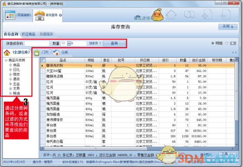This screenshot has height=167, width=243.
Task: Expand the 酒类 category node
Action: 10,79
